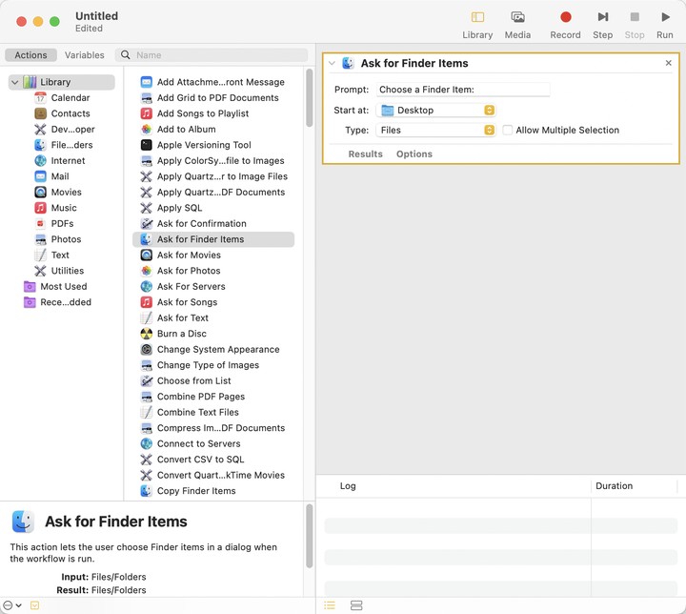Open the Type Files dropdown
The image size is (686, 614).
(436, 131)
